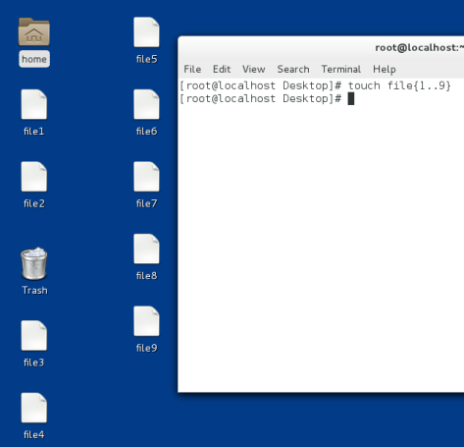Open the terminal Edit menu
The width and height of the screenshot is (464, 447).
222,69
